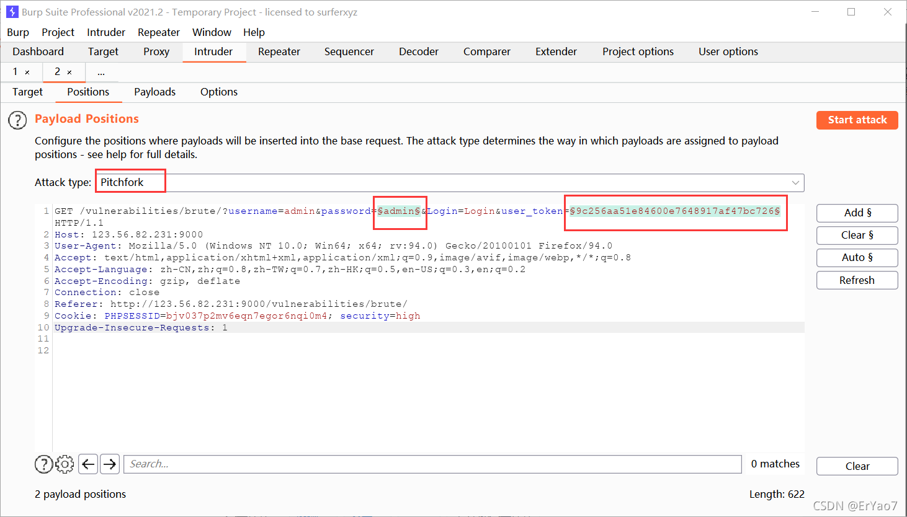Expand attack type list via chevron

[x=795, y=182]
